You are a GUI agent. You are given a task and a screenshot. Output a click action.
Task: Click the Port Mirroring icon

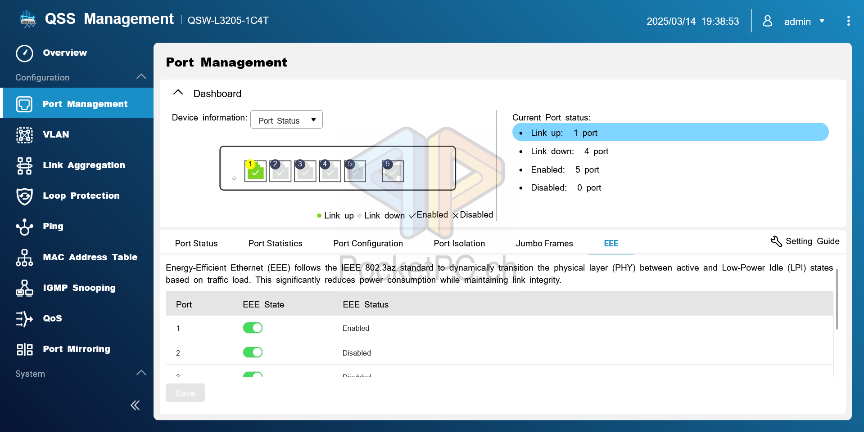pos(24,349)
